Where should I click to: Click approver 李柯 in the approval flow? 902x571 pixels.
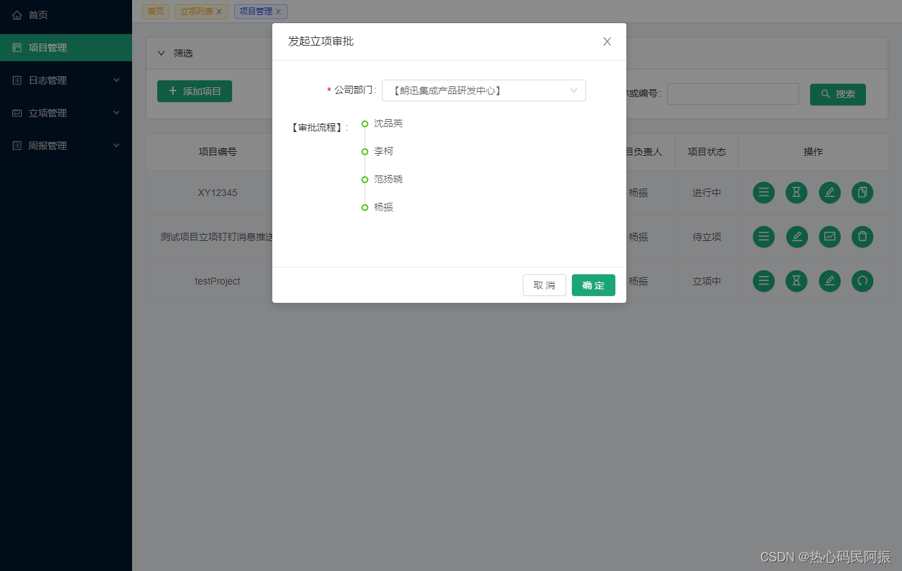384,151
